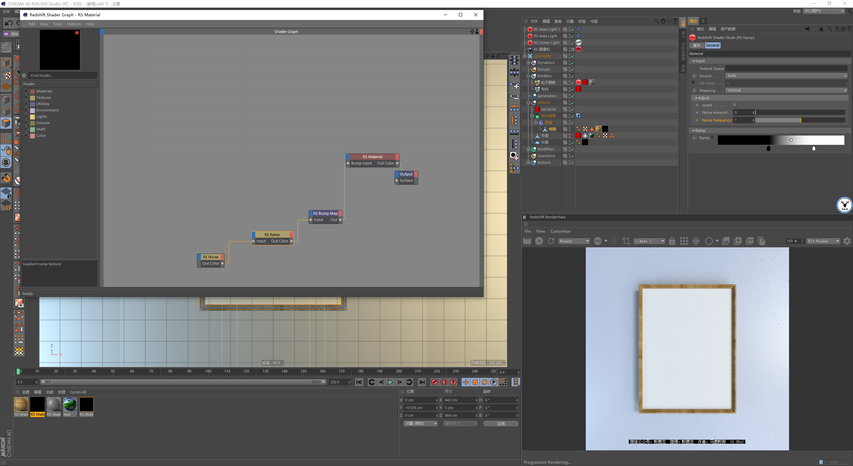This screenshot has height=466, width=853.
Task: Click the undo arrow icon in toolbar
Action: pos(9,23)
